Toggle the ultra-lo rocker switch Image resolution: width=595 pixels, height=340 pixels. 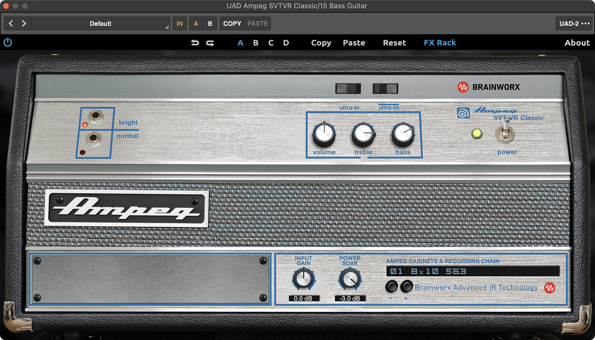click(385, 88)
